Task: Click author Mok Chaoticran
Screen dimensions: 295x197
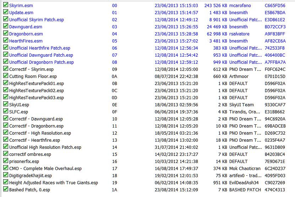Action: [x=245, y=169]
